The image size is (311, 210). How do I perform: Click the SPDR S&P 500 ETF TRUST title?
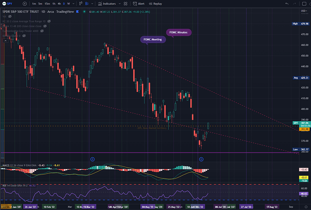[21, 12]
